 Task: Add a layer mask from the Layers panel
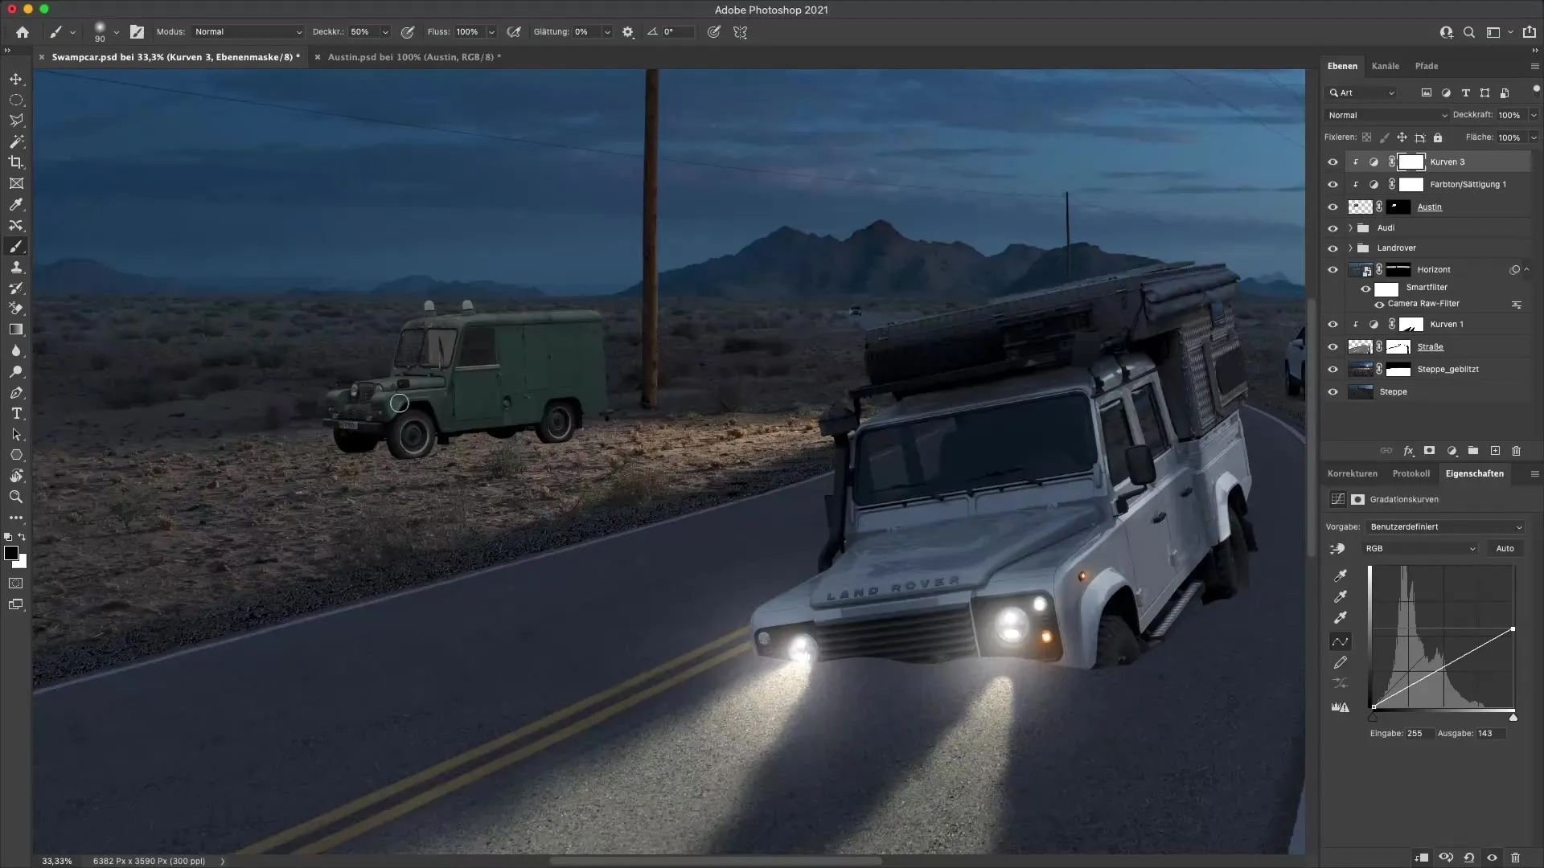pos(1429,451)
